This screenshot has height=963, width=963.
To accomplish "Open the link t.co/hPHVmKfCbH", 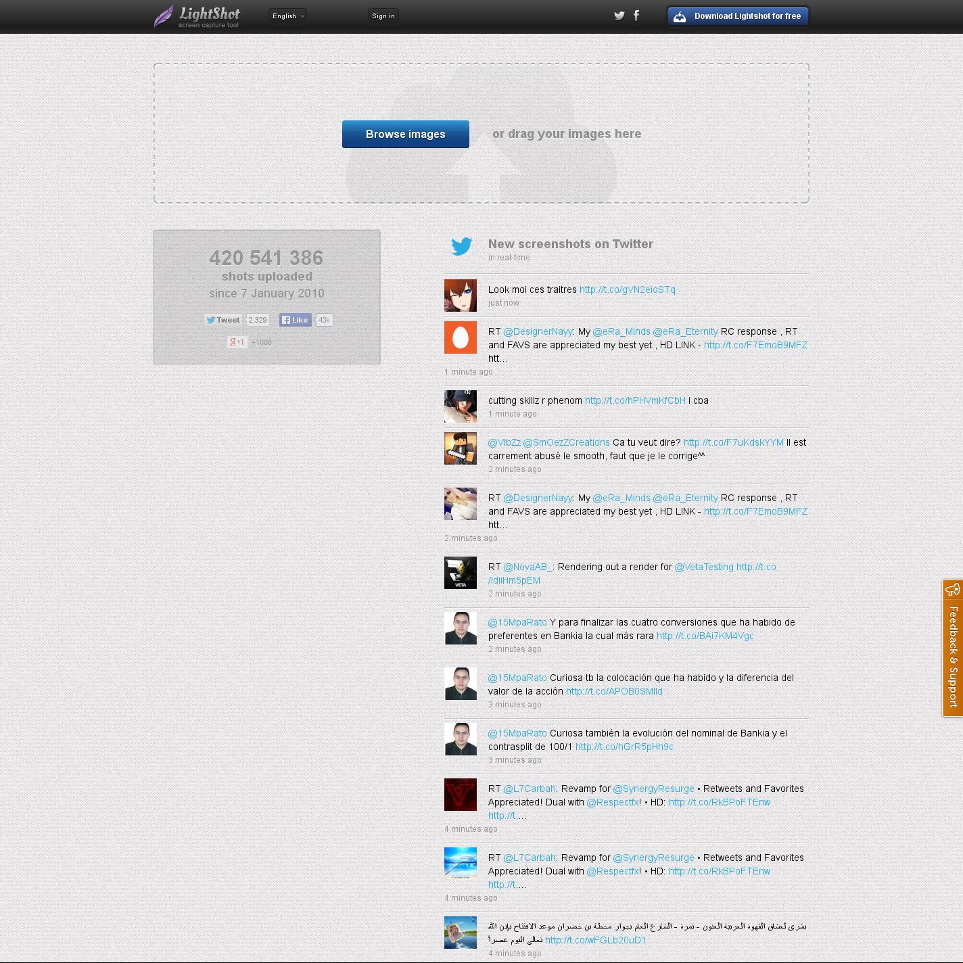I will pos(634,400).
